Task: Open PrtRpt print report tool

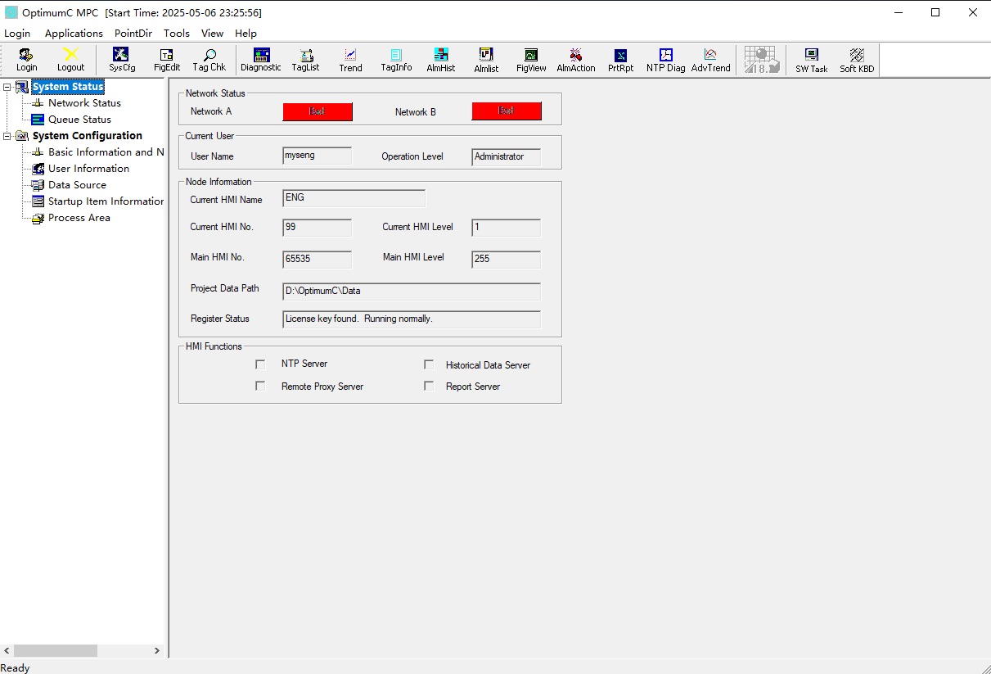Action: pyautogui.click(x=620, y=60)
